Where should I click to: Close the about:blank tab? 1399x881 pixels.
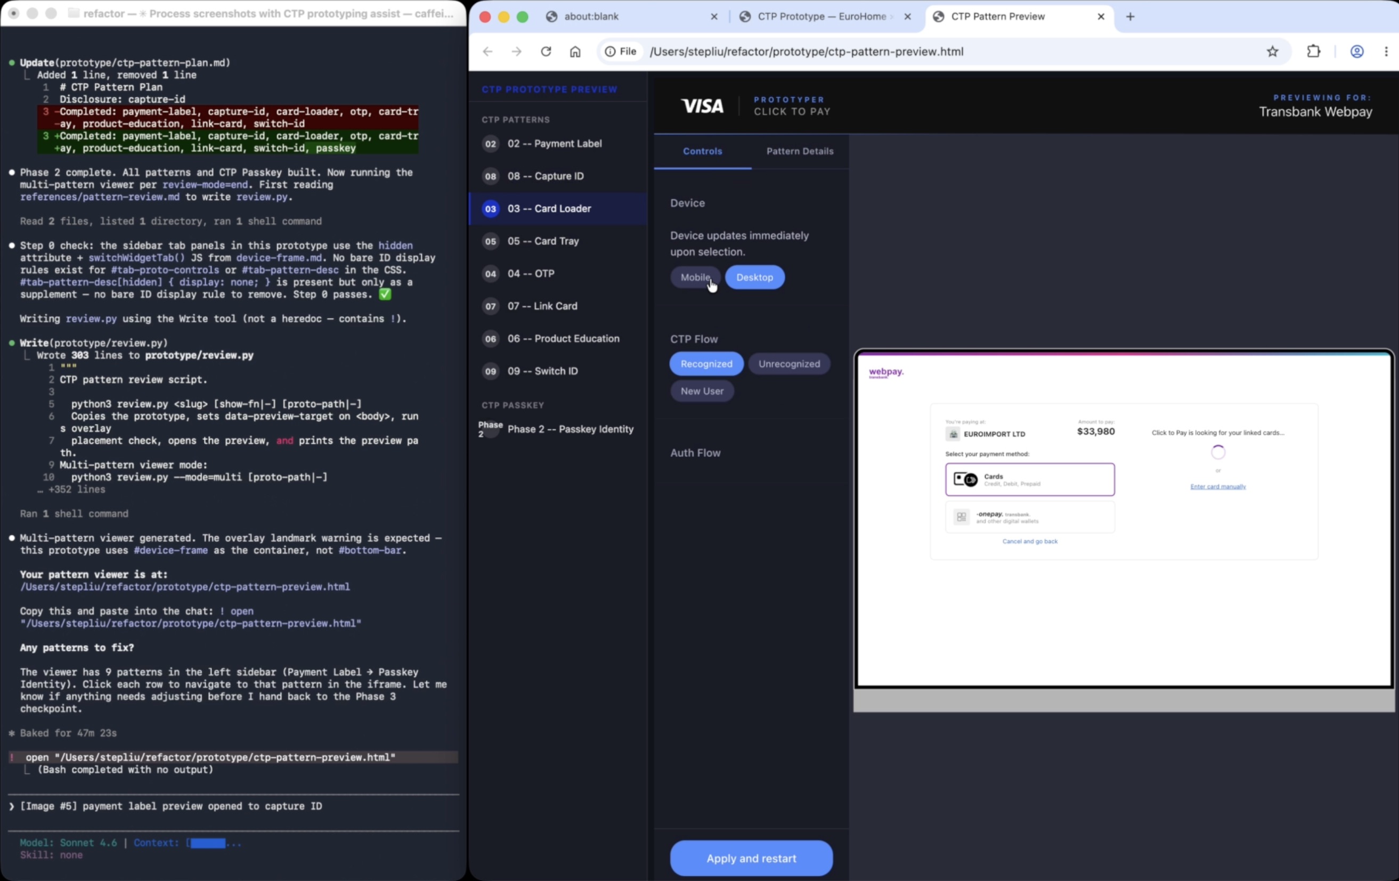point(714,17)
